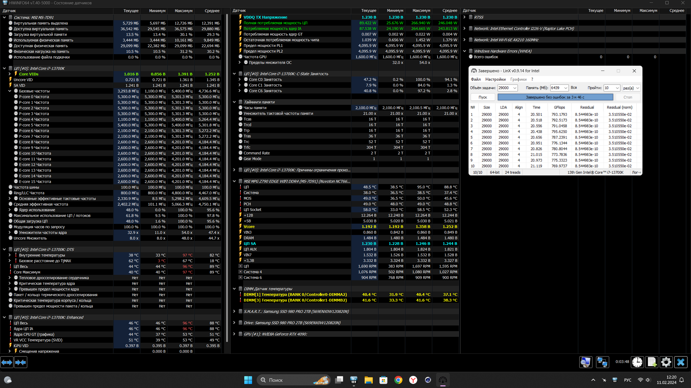Open Google Chrome from taskbar
Image resolution: width=691 pixels, height=388 pixels.
(x=398, y=380)
